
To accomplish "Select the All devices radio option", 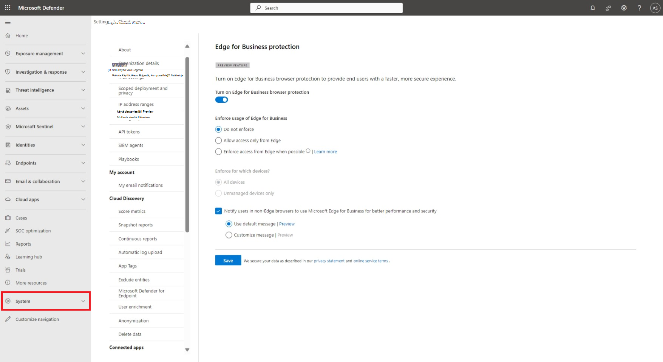I will pyautogui.click(x=218, y=182).
